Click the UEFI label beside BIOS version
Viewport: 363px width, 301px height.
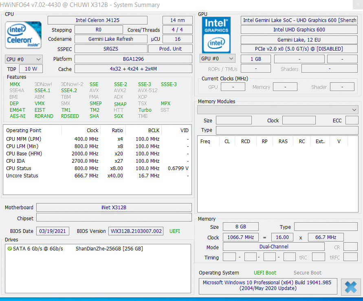click(174, 231)
